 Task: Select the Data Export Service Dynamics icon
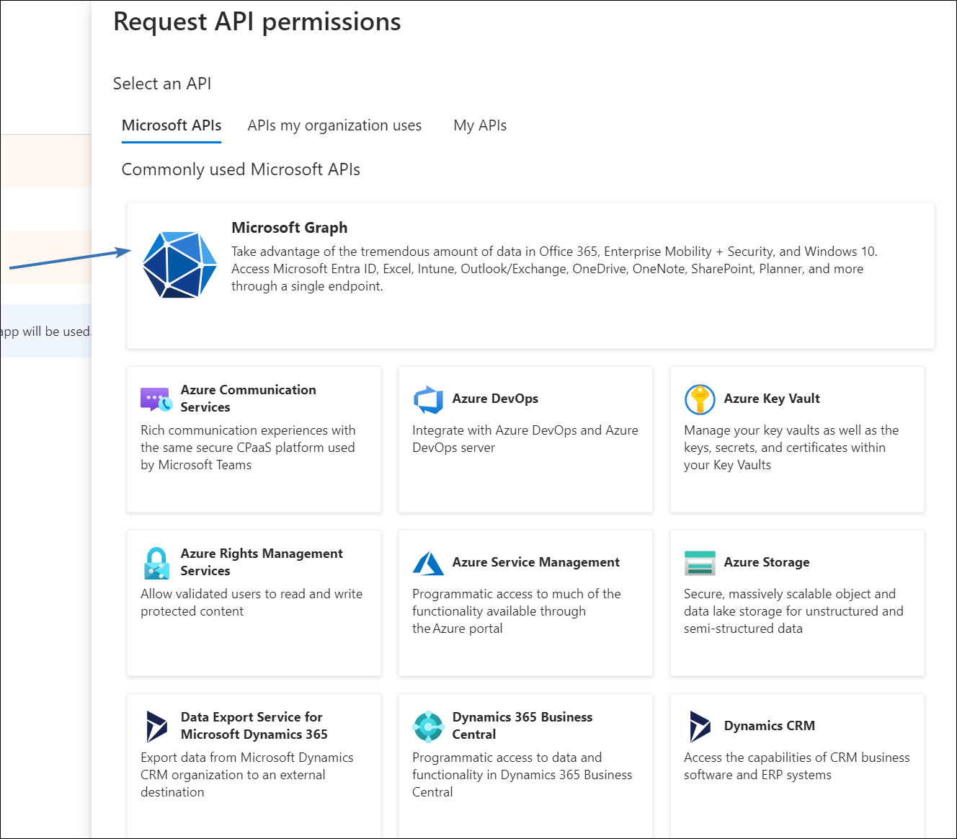point(156,727)
